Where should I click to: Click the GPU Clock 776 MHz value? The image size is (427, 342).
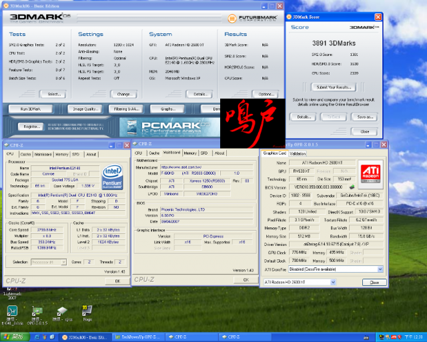(x=299, y=253)
